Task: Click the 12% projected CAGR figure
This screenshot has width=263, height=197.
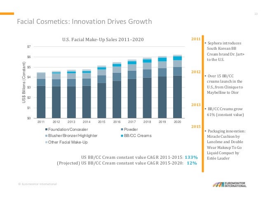Action: (192, 163)
